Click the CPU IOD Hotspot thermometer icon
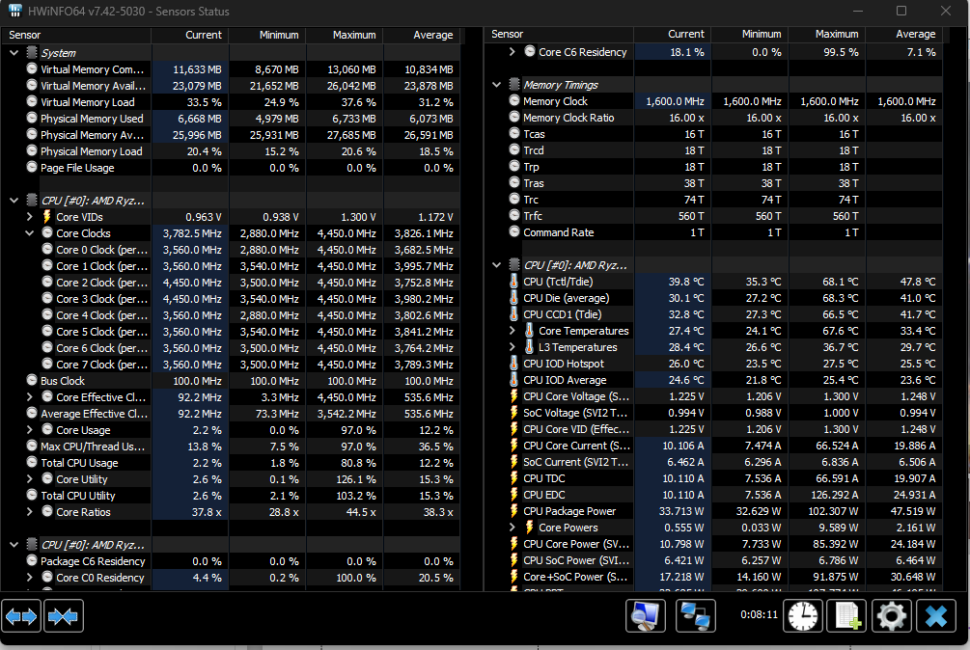This screenshot has height=650, width=970. click(514, 364)
